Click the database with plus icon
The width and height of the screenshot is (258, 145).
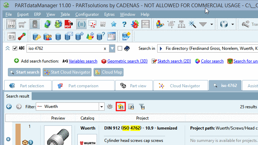(79, 36)
